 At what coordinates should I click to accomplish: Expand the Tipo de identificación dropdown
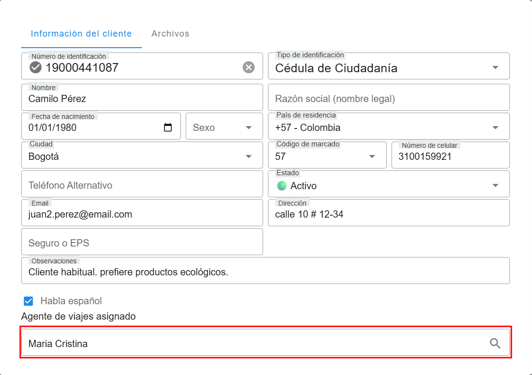point(495,67)
